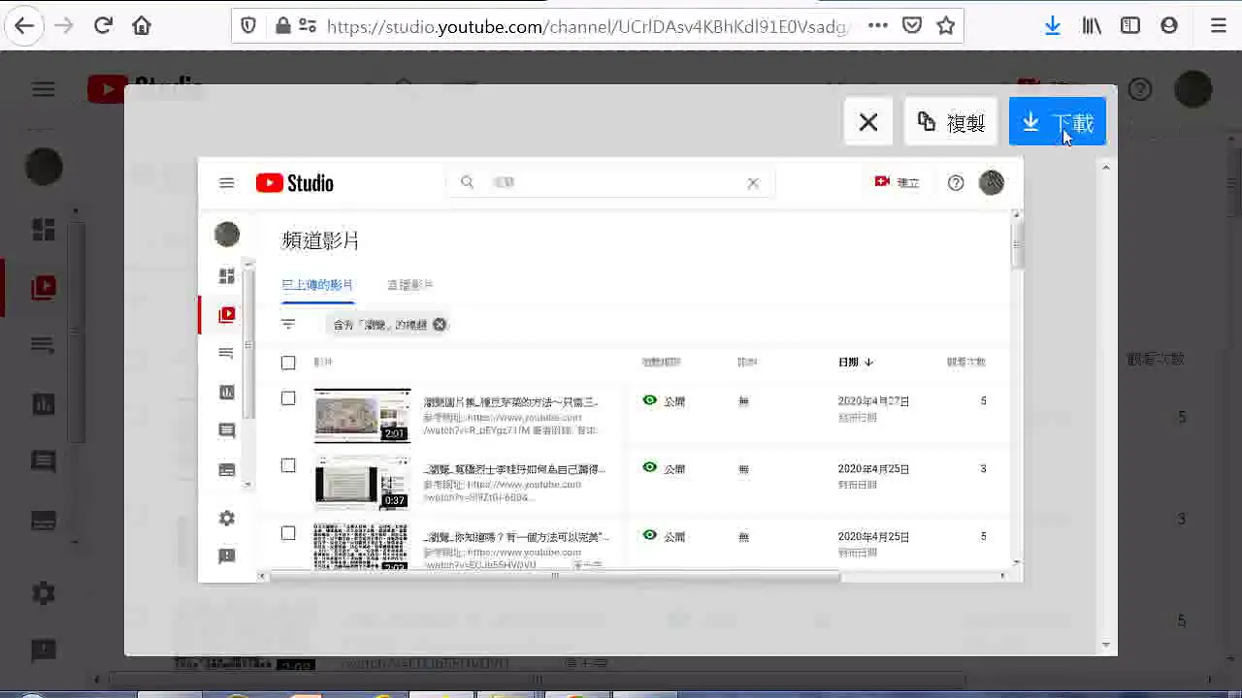Click the tracking protection shield icon

point(248,26)
